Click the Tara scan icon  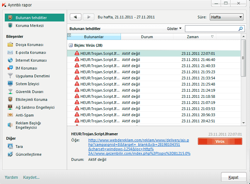pos(10,147)
